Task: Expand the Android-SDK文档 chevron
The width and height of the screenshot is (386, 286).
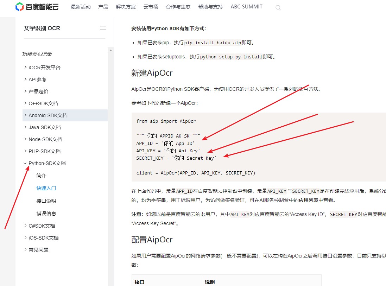Action: (x=25, y=115)
